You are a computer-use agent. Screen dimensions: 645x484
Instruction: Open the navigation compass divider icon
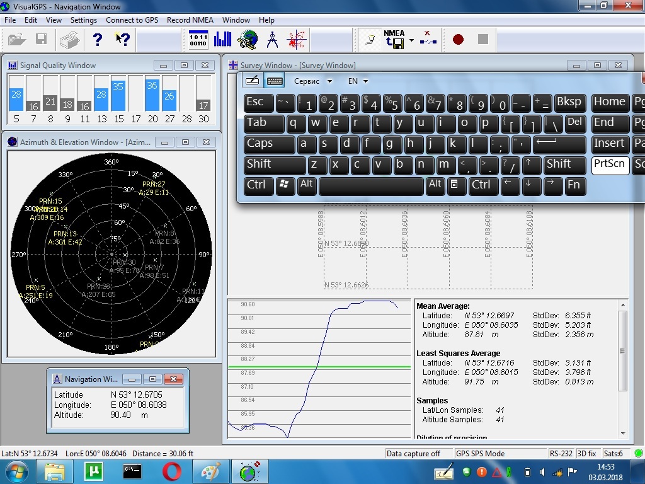click(272, 40)
